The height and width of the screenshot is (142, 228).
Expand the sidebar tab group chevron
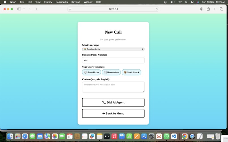tap(24, 9)
